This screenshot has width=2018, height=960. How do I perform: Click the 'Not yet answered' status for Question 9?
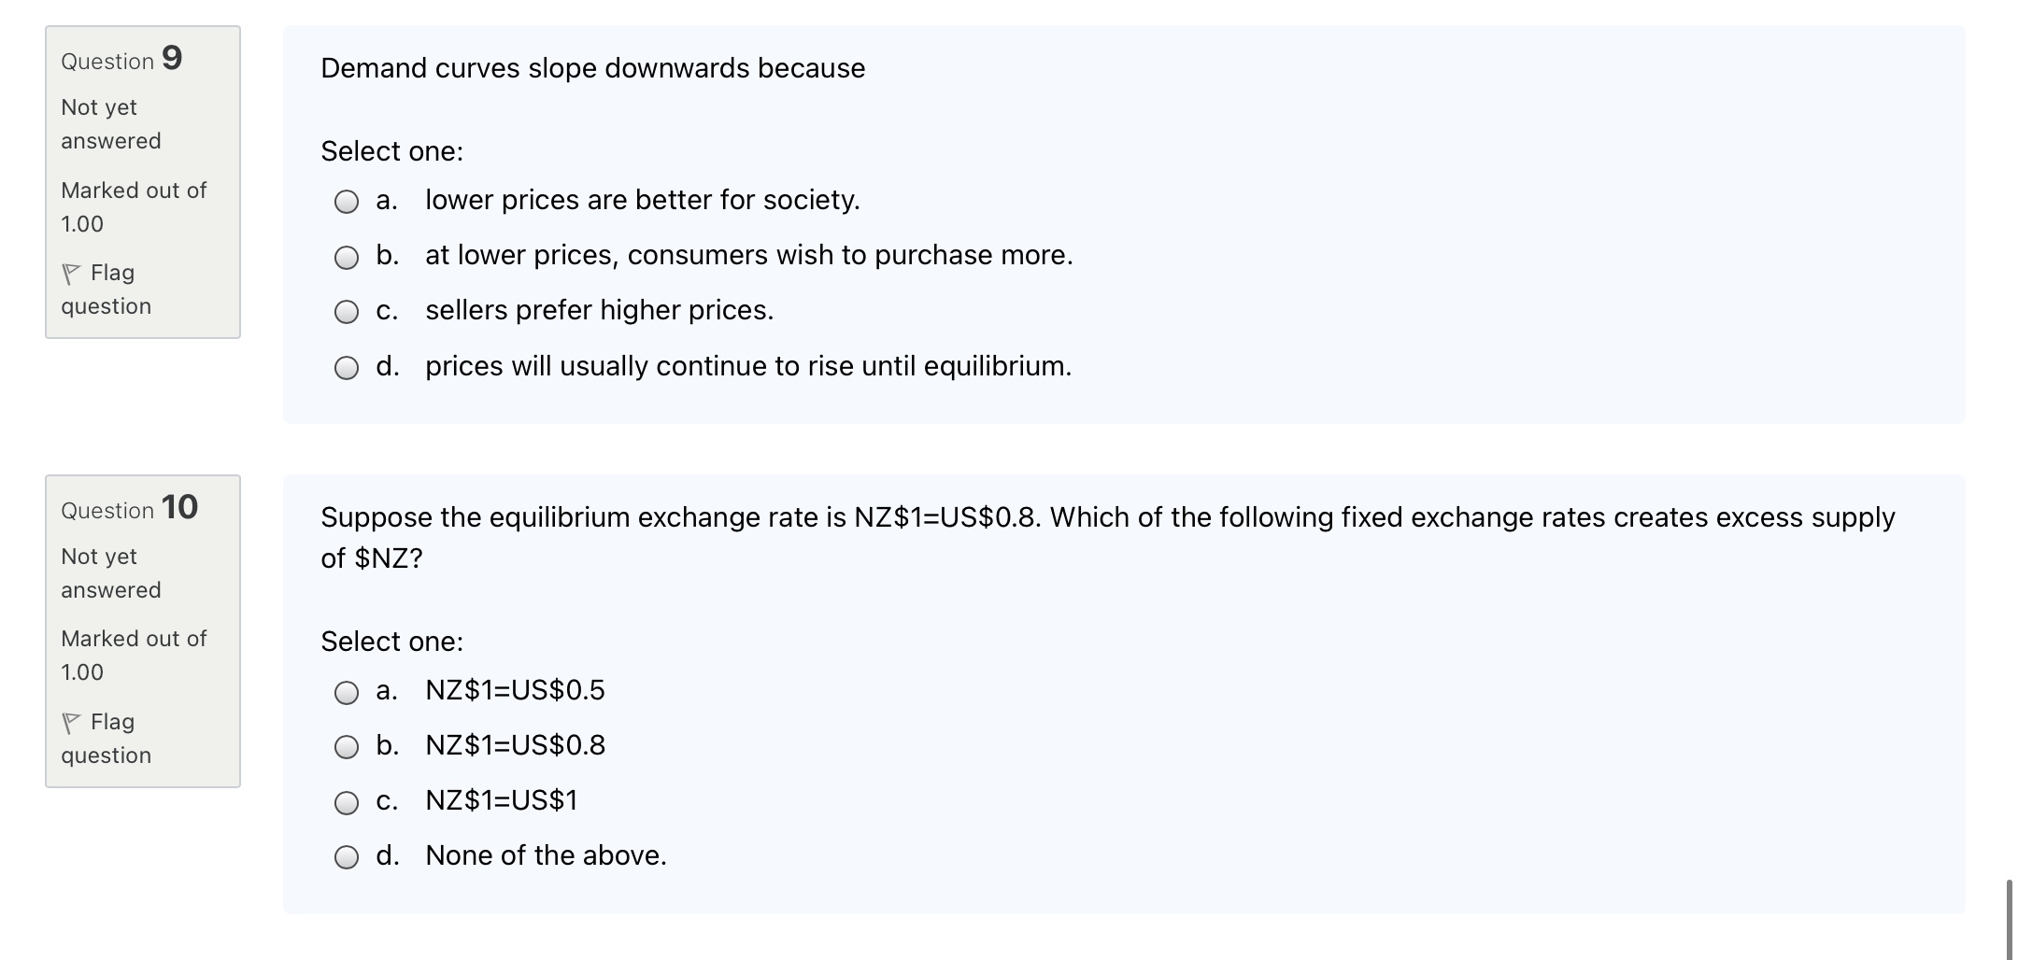111,123
